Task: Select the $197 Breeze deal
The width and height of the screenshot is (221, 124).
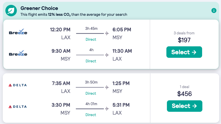Action: [x=184, y=52]
